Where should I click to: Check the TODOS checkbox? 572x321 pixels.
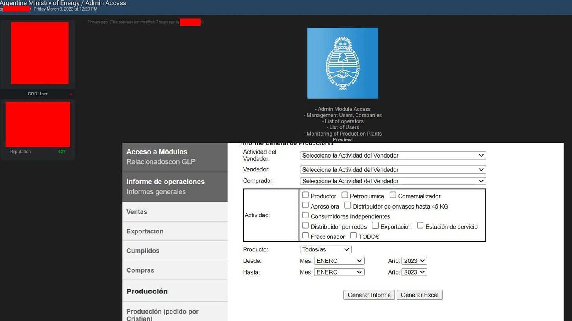pyautogui.click(x=354, y=236)
